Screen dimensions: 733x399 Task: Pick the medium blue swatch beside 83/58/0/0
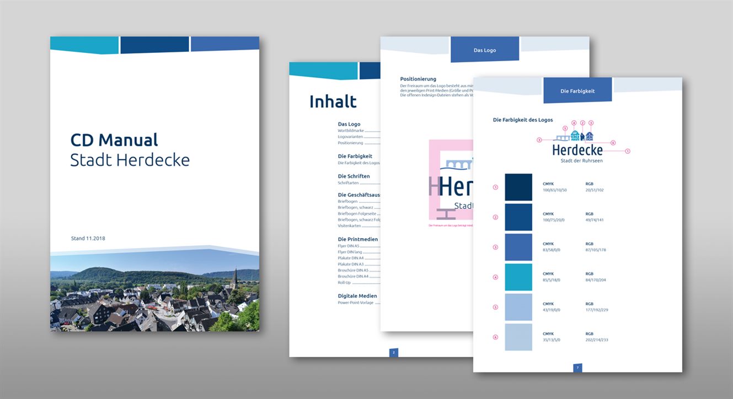point(518,247)
